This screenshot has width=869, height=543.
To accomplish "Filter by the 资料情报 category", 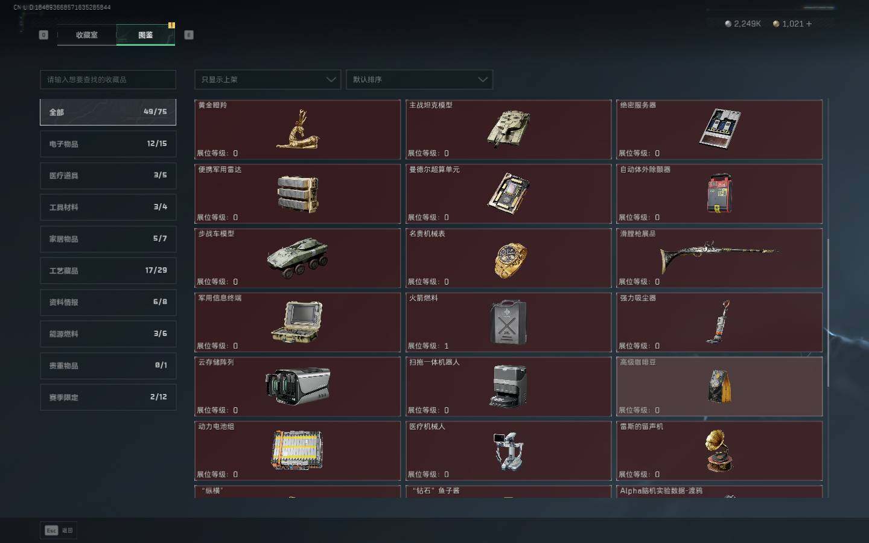I will [x=108, y=302].
